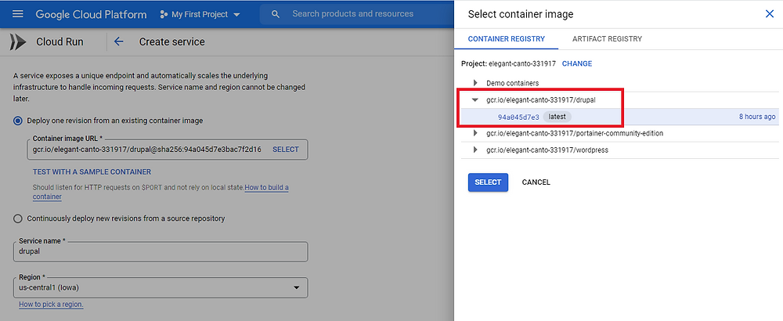
Task: Click the search magnifier icon
Action: (275, 14)
